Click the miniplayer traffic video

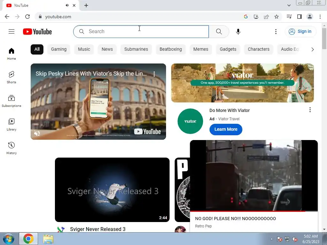(x=254, y=175)
